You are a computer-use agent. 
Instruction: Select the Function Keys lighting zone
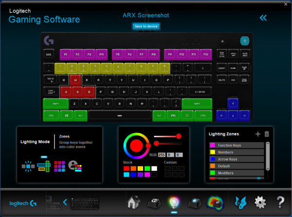click(237, 145)
